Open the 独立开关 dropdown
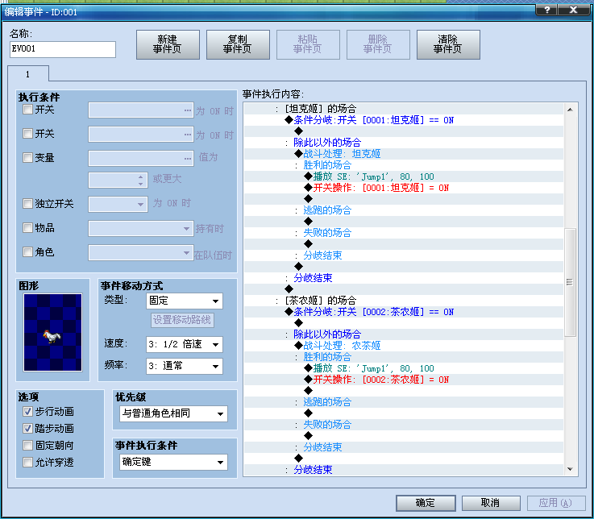The height and width of the screenshot is (519, 594). tap(118, 204)
